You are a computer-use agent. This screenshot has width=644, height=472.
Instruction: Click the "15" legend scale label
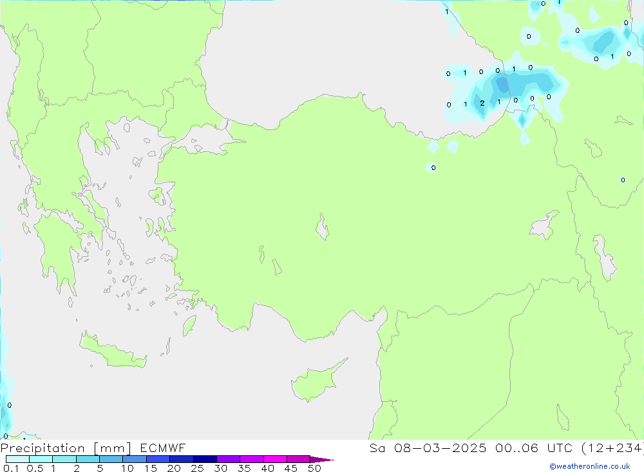click(151, 468)
